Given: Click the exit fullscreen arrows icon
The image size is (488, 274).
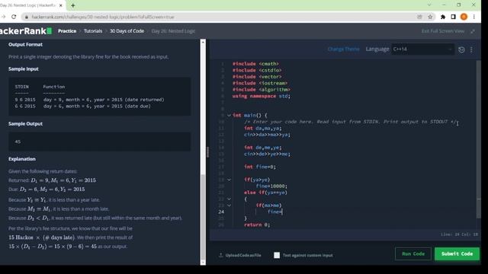Looking at the screenshot, I should click(473, 31).
